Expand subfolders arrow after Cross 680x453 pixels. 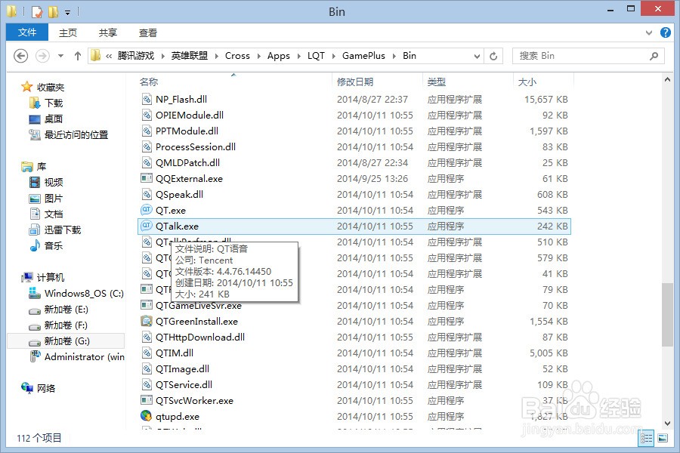[x=258, y=56]
